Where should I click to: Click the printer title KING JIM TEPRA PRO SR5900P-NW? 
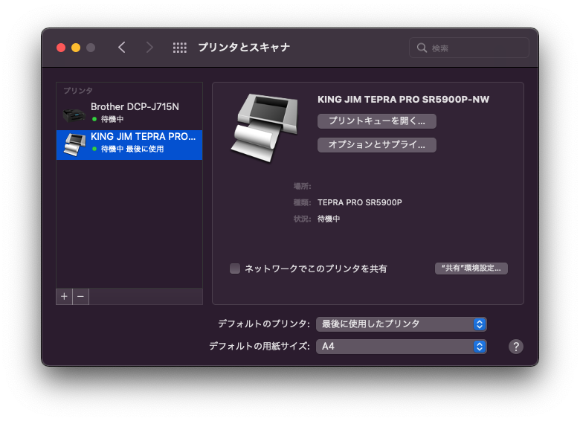click(403, 99)
